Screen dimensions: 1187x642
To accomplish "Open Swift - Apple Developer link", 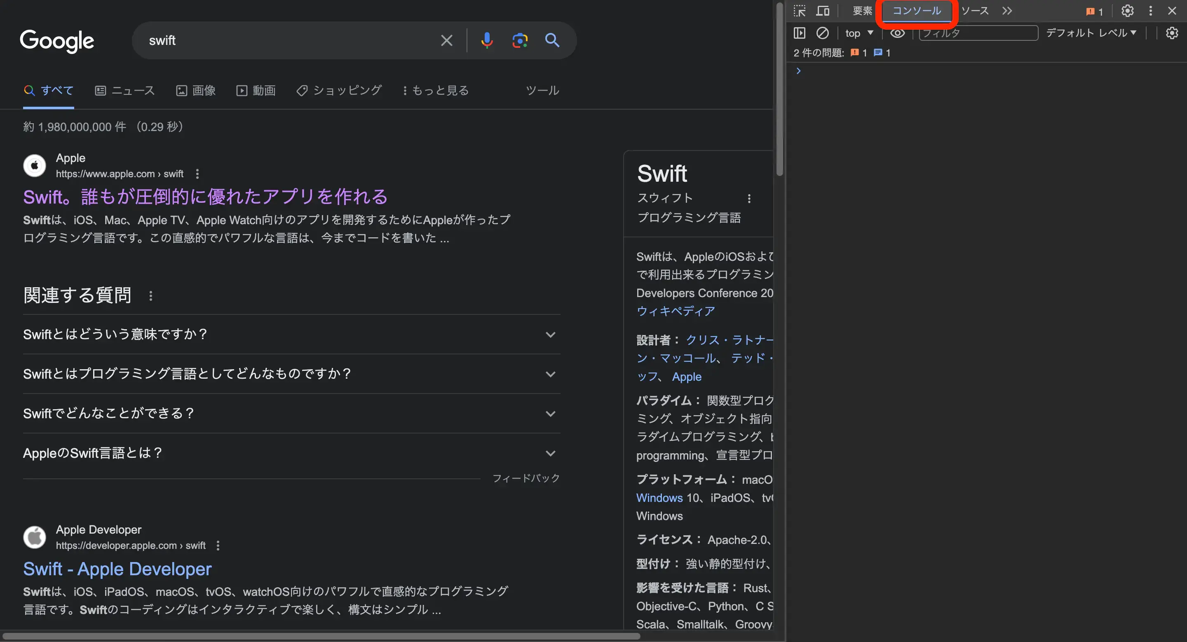I will point(117,569).
